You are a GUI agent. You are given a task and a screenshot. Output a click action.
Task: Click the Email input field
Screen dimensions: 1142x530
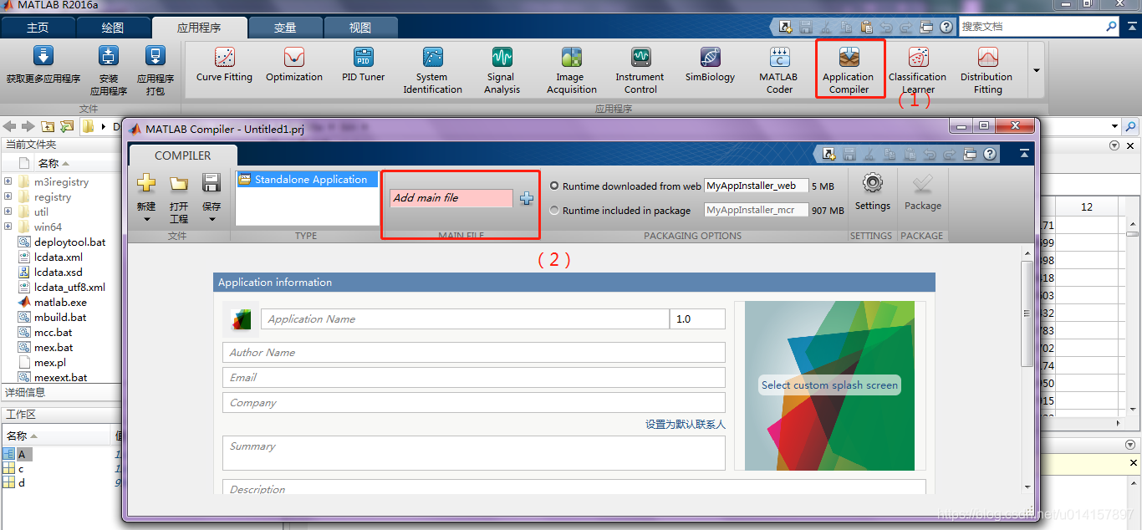[x=474, y=377]
